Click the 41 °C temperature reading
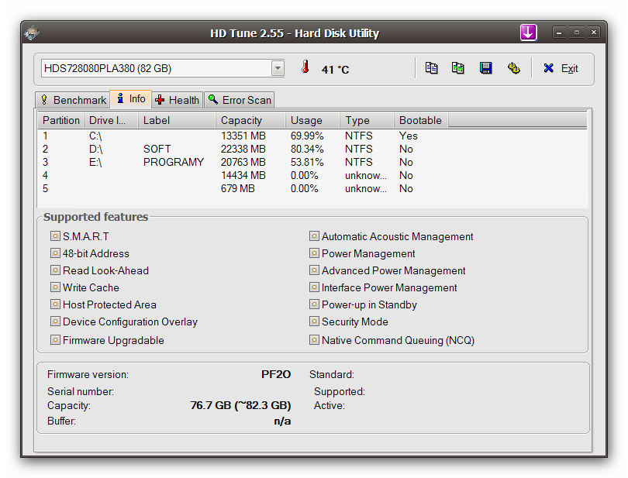Image resolution: width=628 pixels, height=478 pixels. tap(335, 70)
